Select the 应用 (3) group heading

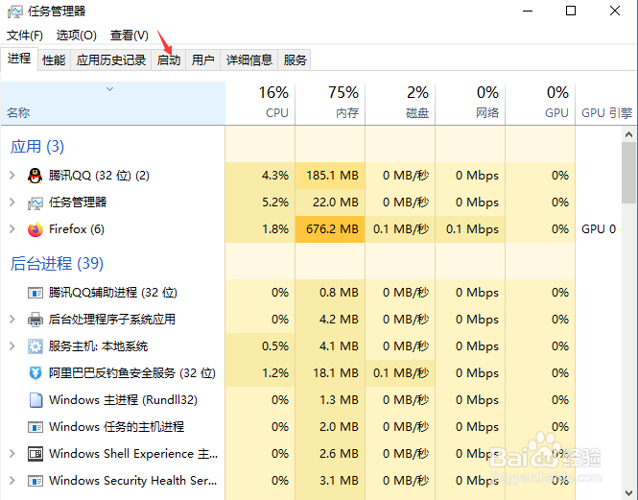[x=37, y=147]
